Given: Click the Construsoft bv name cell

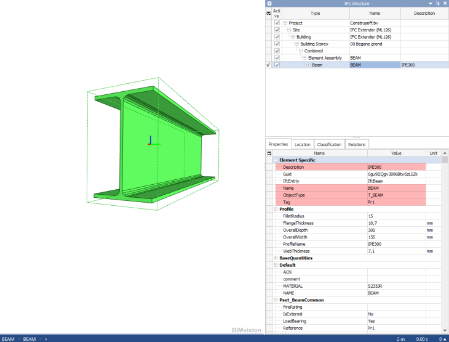Looking at the screenshot, I should [x=375, y=23].
